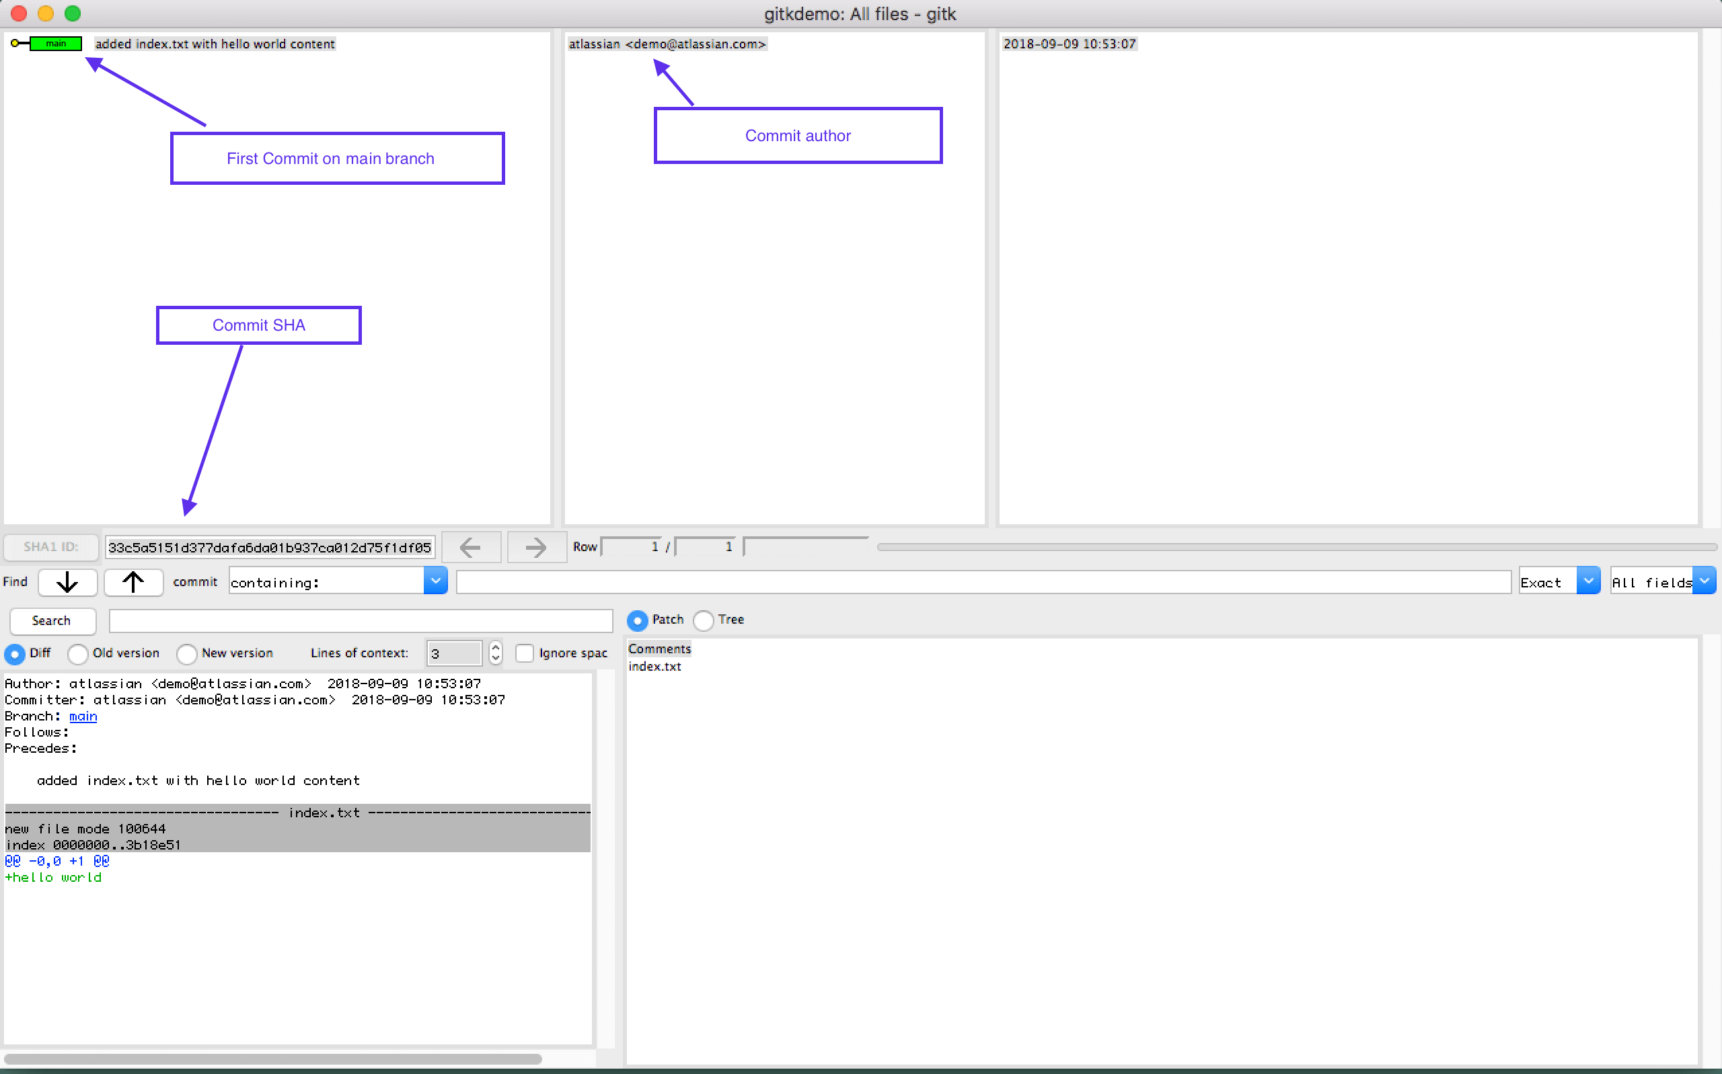Viewport: 1722px width, 1074px height.
Task: Open the main branch link
Action: click(x=83, y=716)
